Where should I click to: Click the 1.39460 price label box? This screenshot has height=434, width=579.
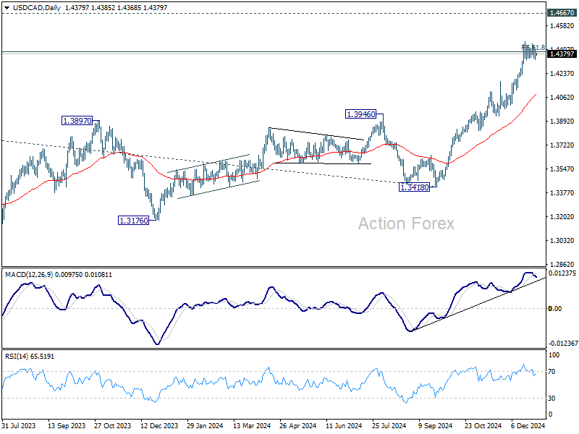pyautogui.click(x=360, y=114)
